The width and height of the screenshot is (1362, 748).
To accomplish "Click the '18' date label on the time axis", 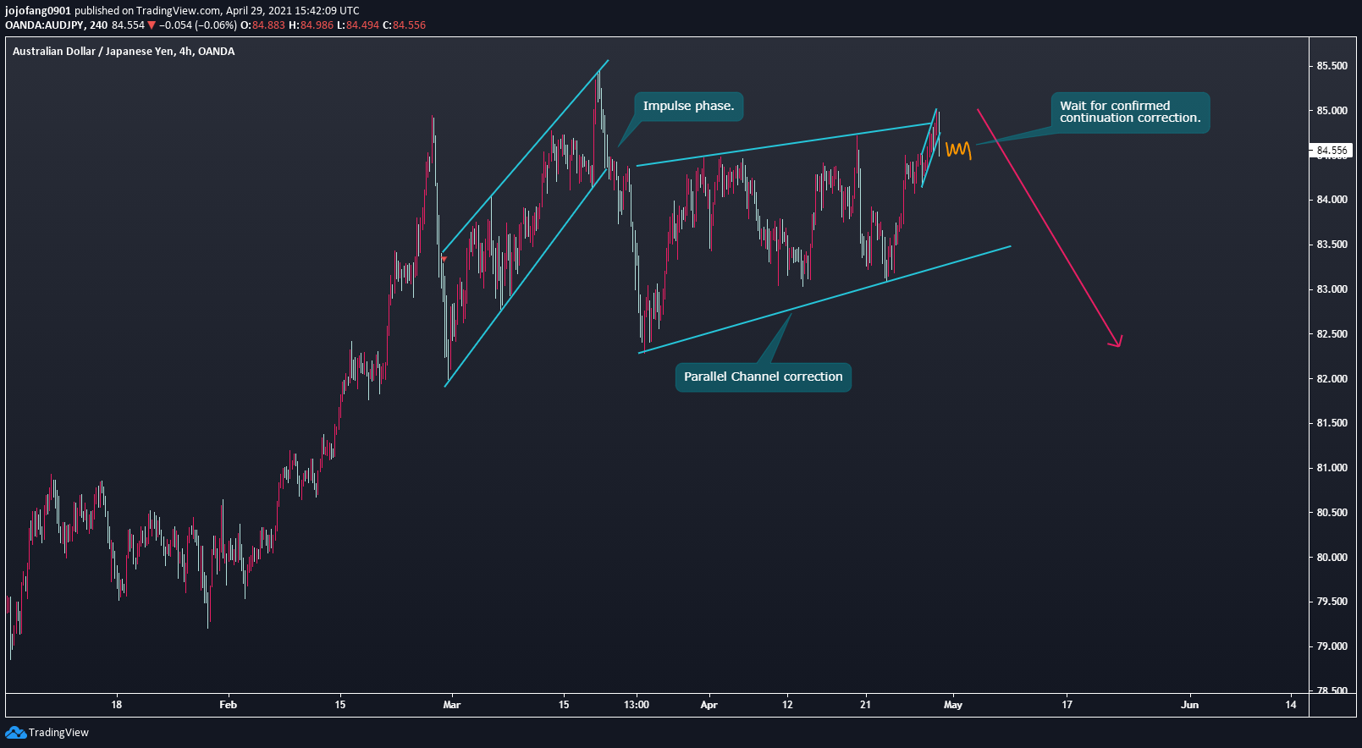I will 117,705.
